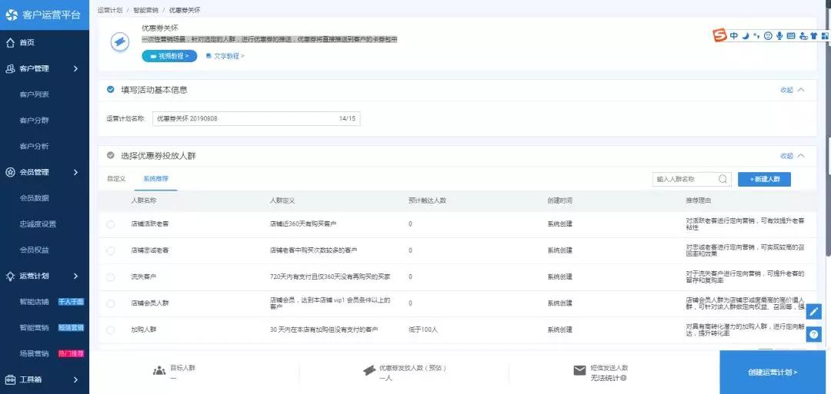The width and height of the screenshot is (831, 394).
Task: Select the 店铺会员人群 radio button
Action: point(110,303)
